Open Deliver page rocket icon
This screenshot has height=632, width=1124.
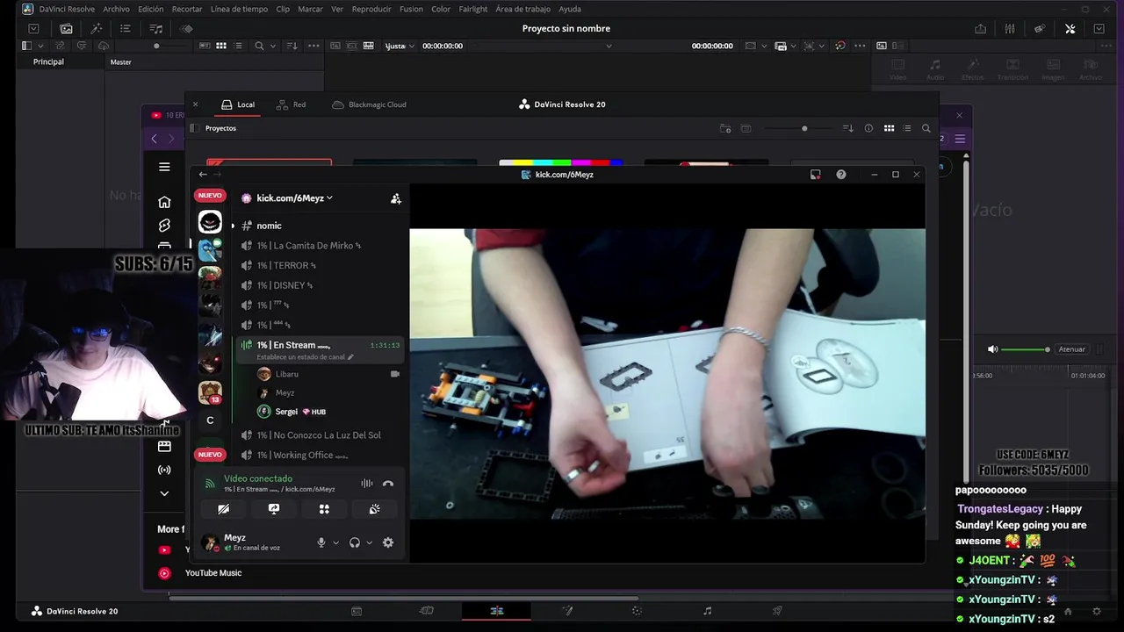click(777, 611)
